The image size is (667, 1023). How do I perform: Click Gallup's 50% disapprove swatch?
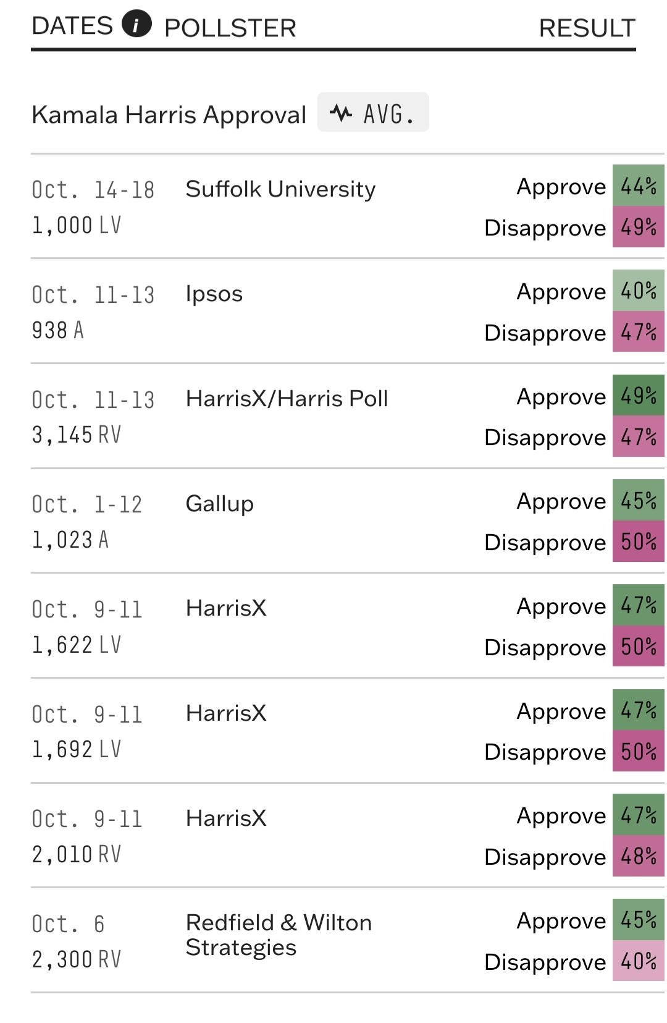tap(638, 542)
